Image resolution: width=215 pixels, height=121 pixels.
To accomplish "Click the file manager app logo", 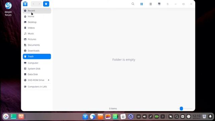I will click(25, 4).
